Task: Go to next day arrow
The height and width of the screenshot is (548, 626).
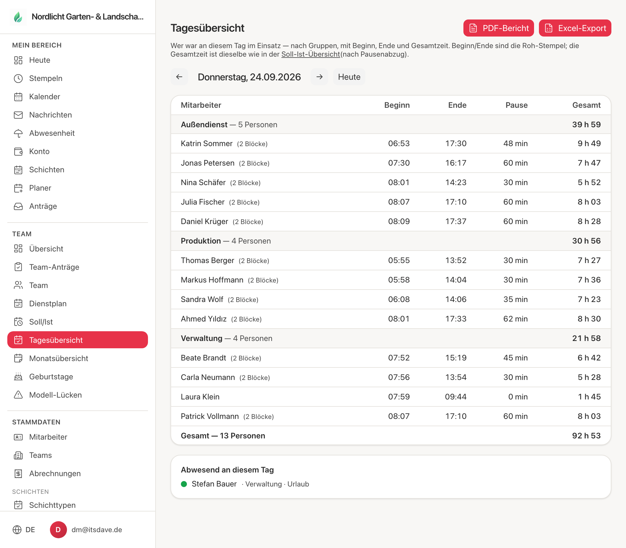Action: tap(319, 77)
